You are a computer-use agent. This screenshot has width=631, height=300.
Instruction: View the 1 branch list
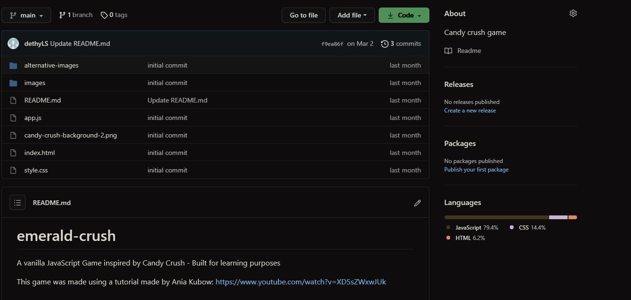76,15
